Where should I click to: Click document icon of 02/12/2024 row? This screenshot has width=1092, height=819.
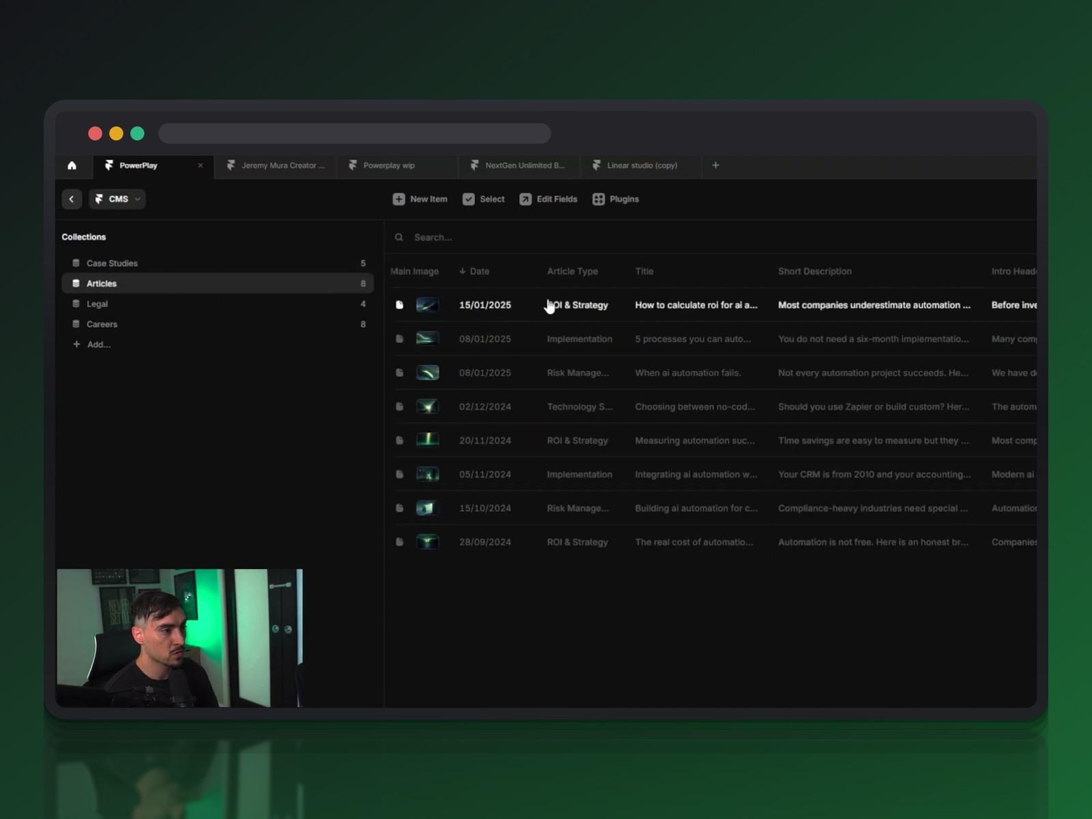(399, 407)
